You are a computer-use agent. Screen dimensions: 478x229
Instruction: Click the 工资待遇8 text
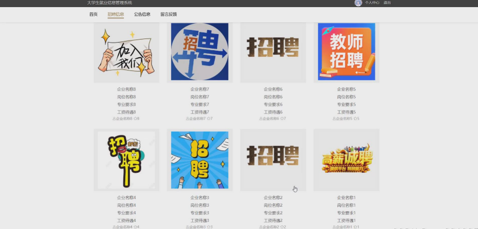pyautogui.click(x=126, y=112)
